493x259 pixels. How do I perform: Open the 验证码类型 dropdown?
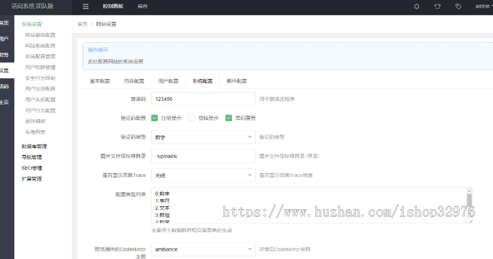tap(203, 137)
